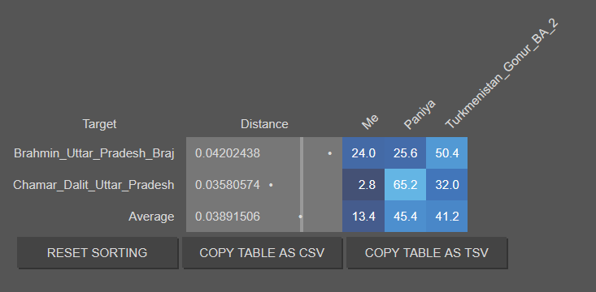Copy the table as TSV
The width and height of the screenshot is (596, 292).
(x=427, y=252)
